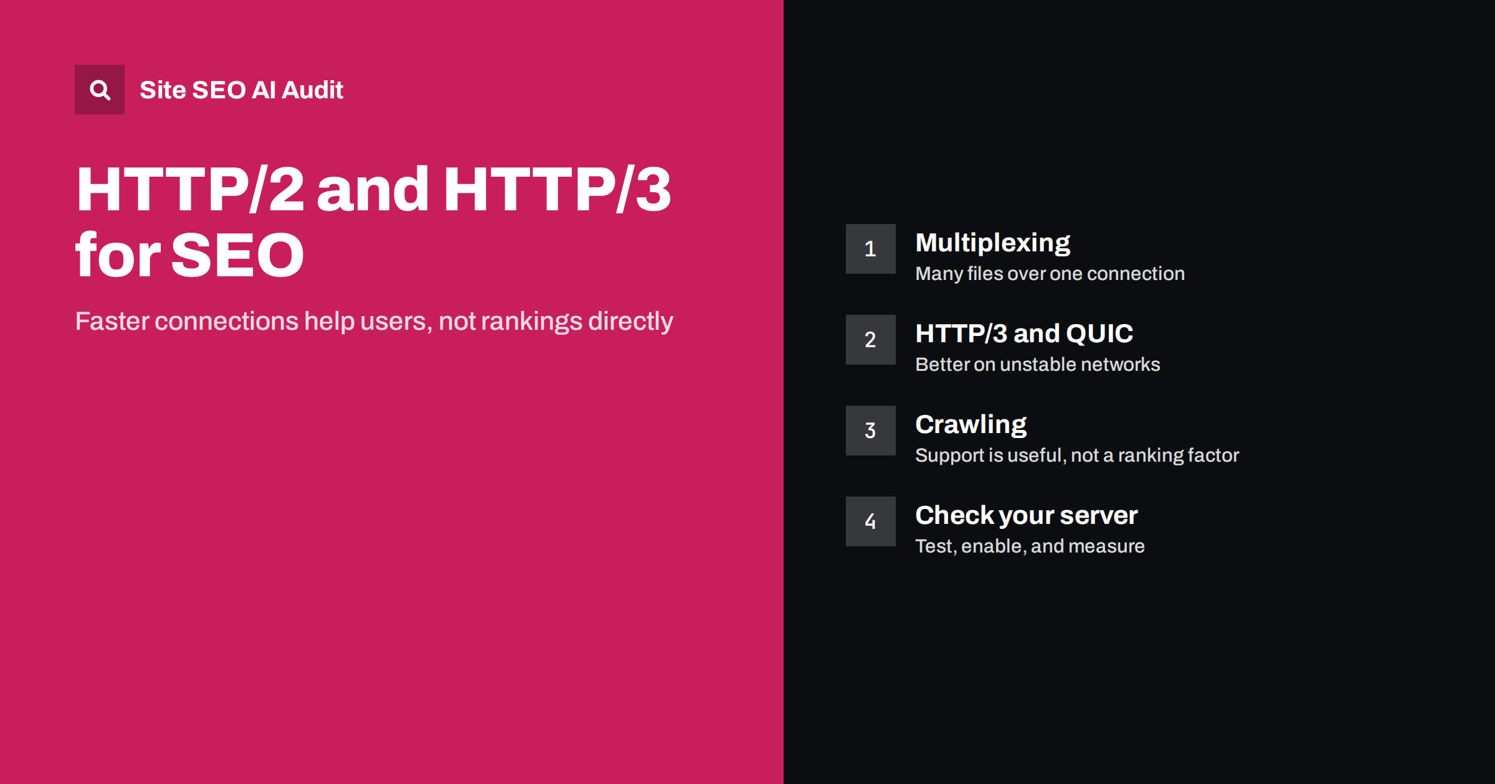Click number badge 4 beside Check your server
Screen dimensions: 1495x784
point(870,521)
